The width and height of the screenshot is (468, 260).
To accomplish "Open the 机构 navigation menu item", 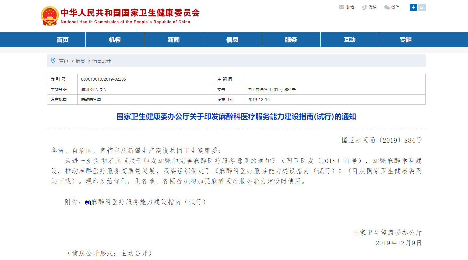I will [115, 40].
